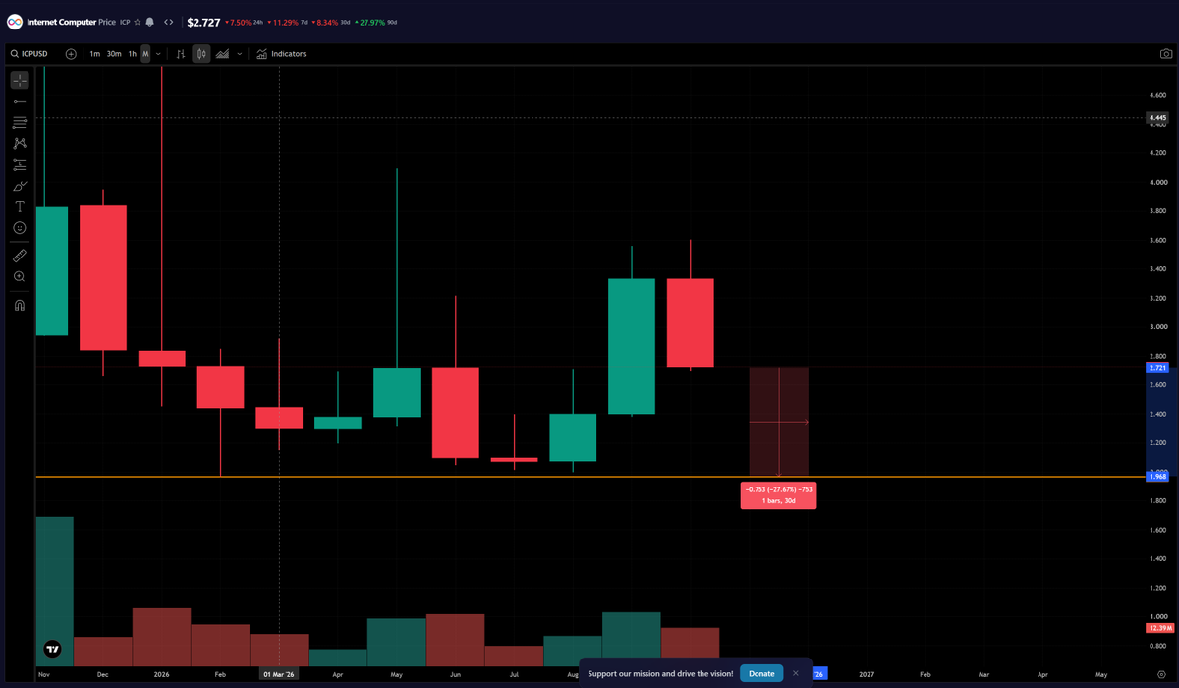1179x688 pixels.
Task: Click the Internet Computer infinity logo
Action: (15, 22)
